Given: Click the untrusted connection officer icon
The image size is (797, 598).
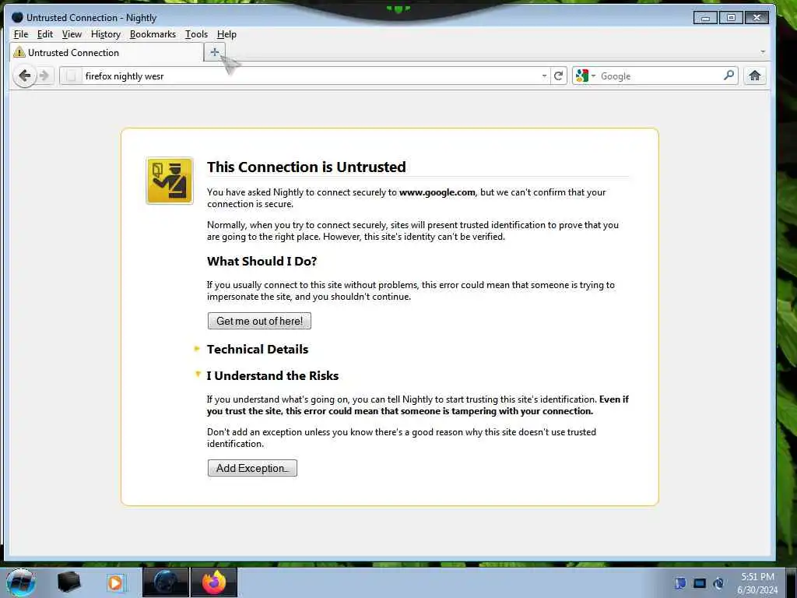Looking at the screenshot, I should (169, 181).
